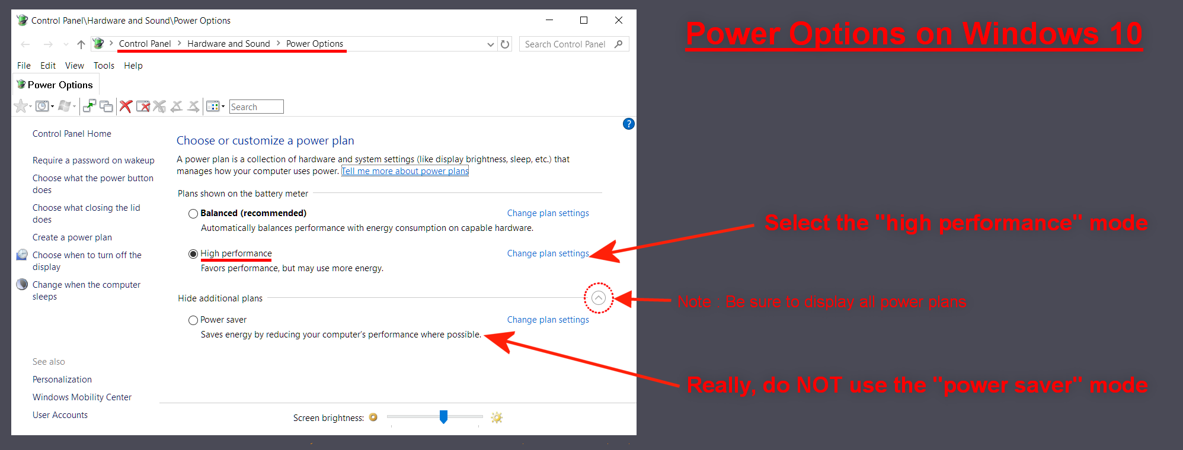Click the moon icon beside computer sleeps
Screen dimensions: 1183x450
click(22, 284)
